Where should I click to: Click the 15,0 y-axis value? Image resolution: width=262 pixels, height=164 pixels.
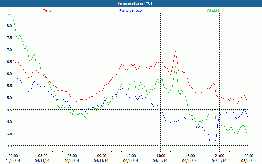(9, 97)
